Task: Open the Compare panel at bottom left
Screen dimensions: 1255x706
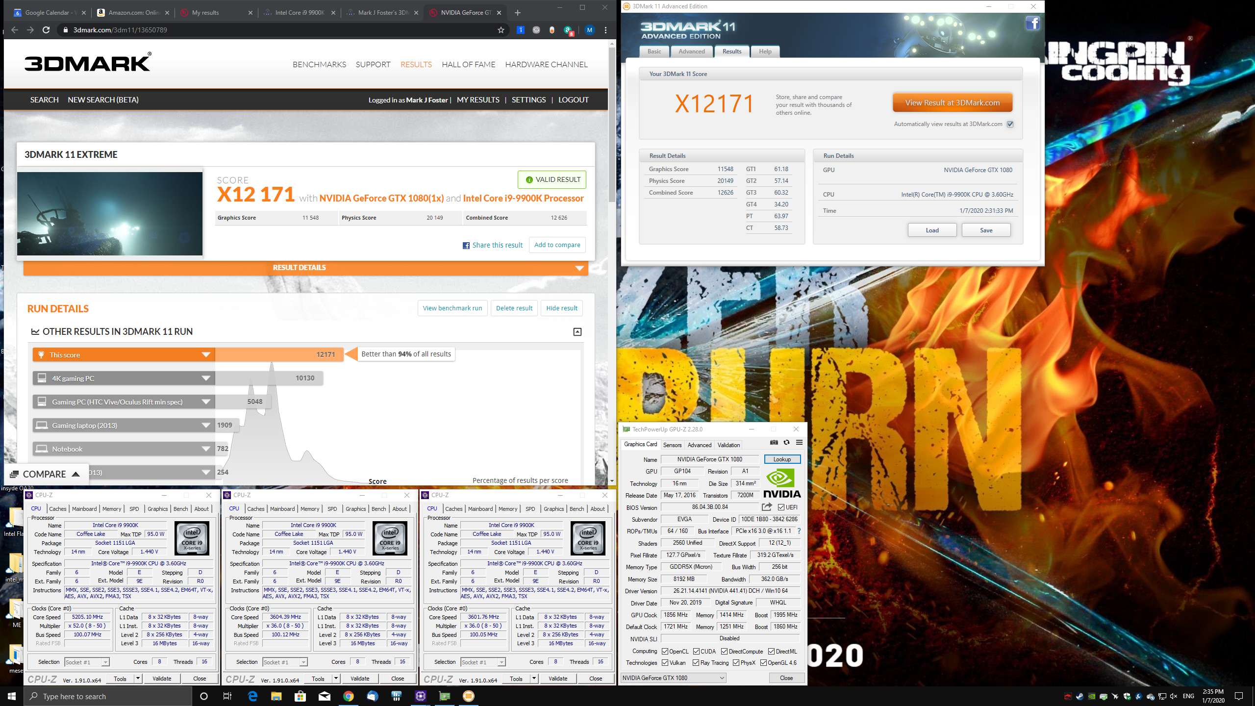Action: pos(45,474)
